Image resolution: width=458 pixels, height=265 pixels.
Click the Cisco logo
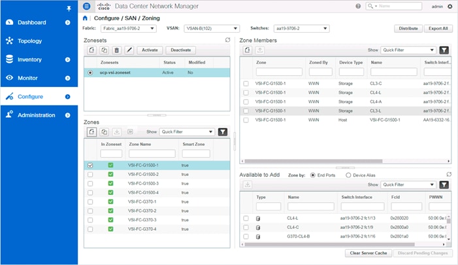click(x=104, y=6)
